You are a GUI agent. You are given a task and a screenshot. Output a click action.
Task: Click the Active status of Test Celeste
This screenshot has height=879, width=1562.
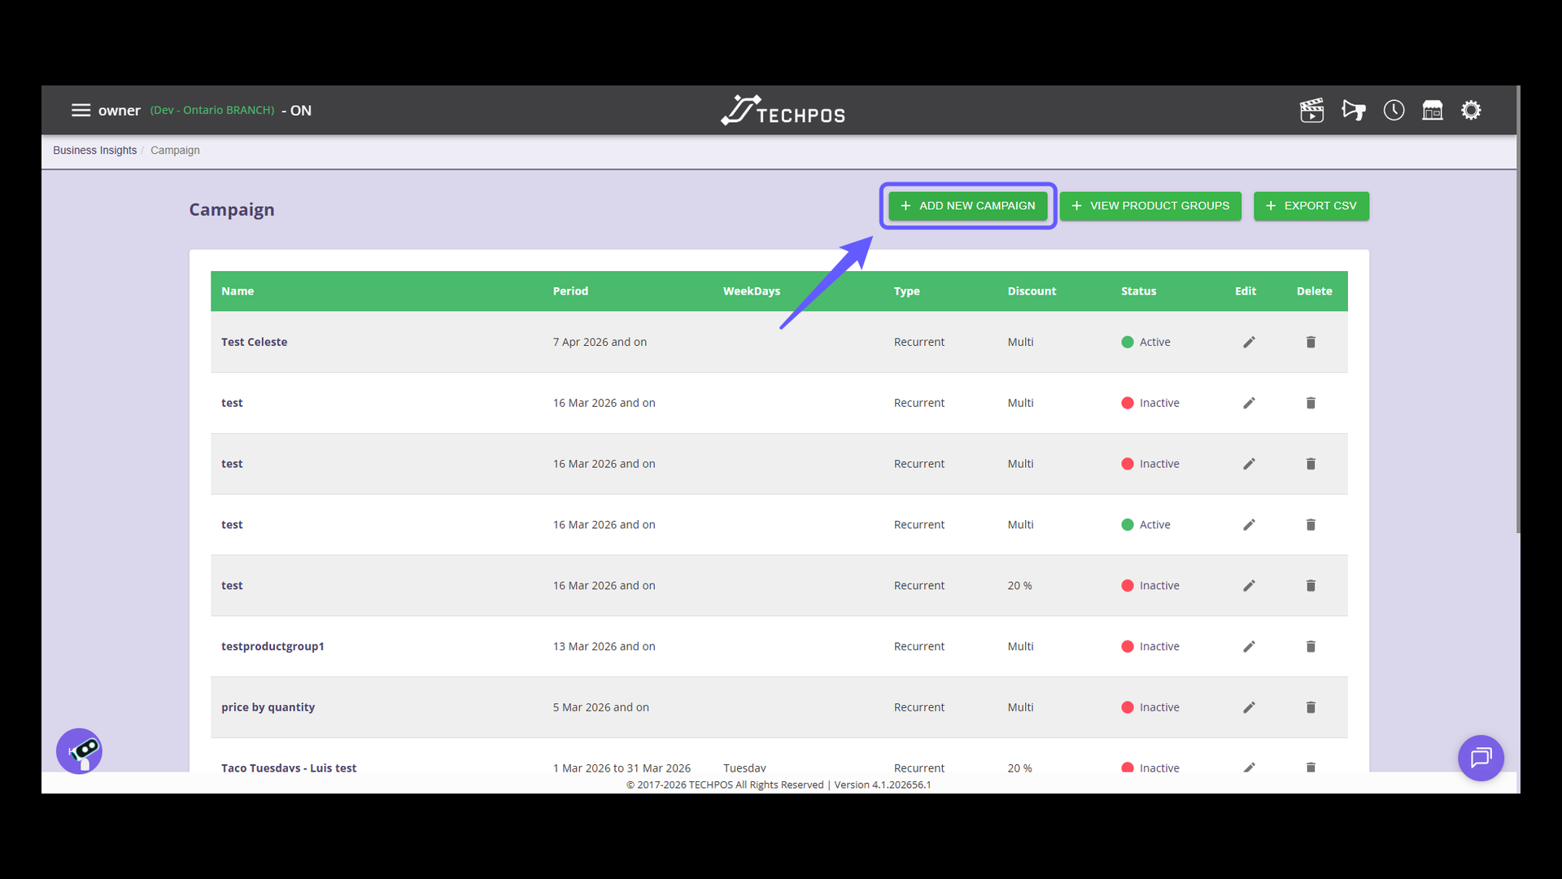[x=1145, y=342]
